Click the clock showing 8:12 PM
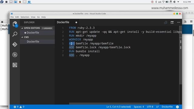Screen dimensions: 194x109 187,2
